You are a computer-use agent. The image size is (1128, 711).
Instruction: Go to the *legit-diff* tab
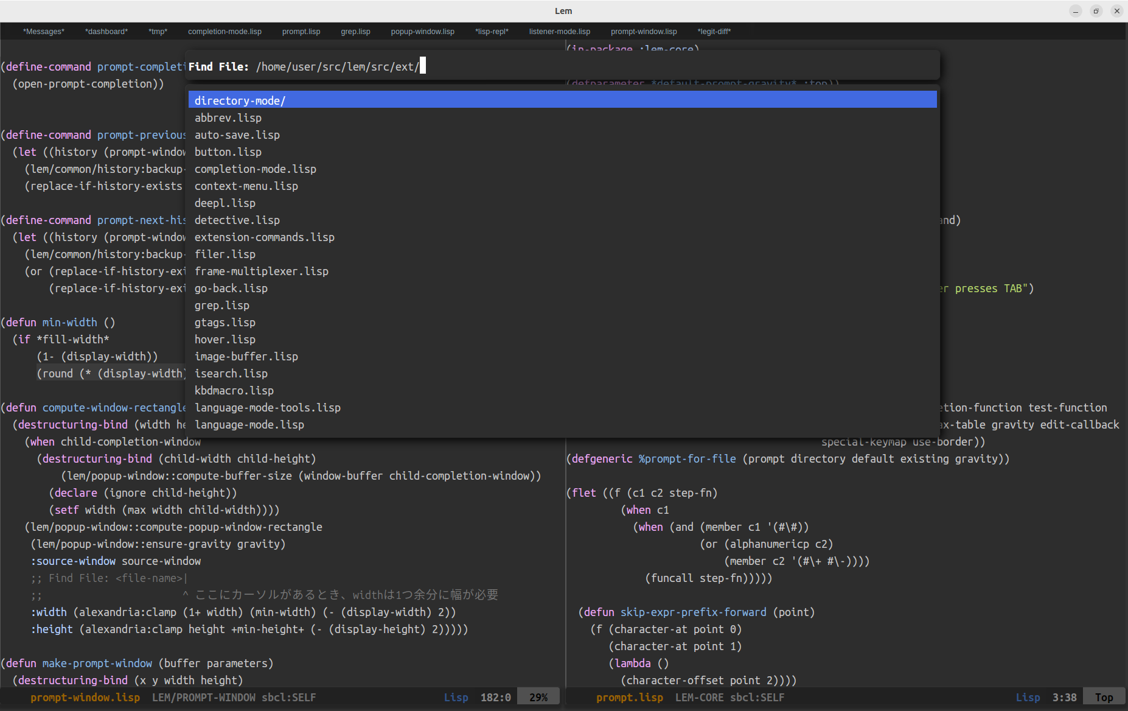point(714,32)
